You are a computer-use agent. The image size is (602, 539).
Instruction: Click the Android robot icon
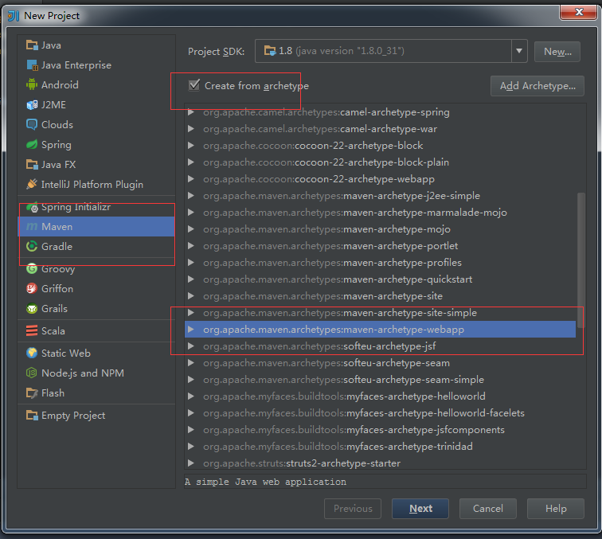32,85
